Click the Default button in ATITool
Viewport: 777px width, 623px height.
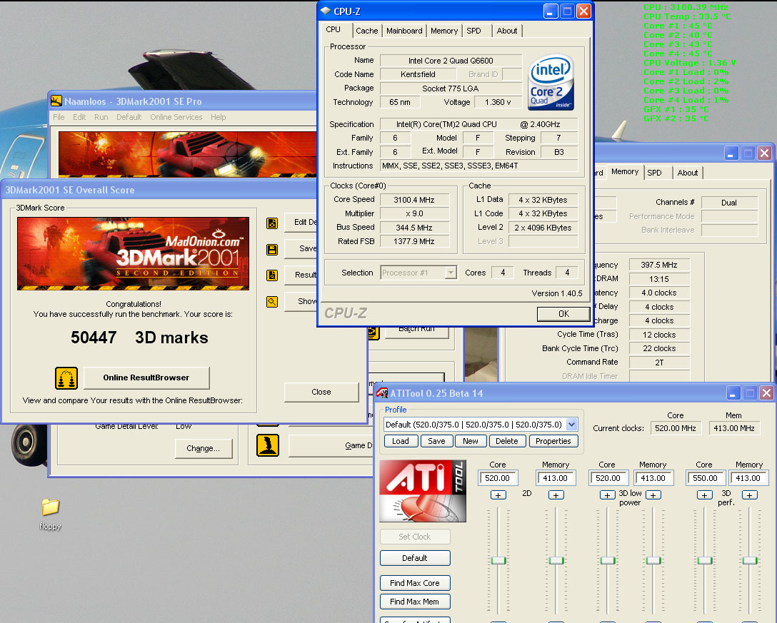click(x=415, y=558)
